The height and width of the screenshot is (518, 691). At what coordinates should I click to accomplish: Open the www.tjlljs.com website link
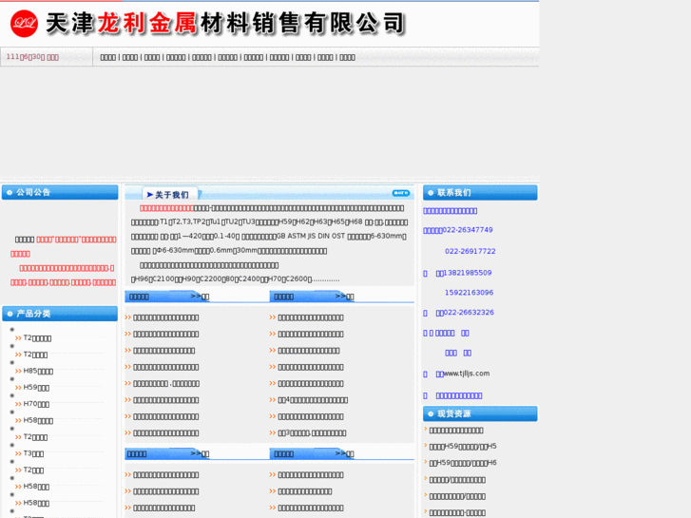click(x=467, y=374)
